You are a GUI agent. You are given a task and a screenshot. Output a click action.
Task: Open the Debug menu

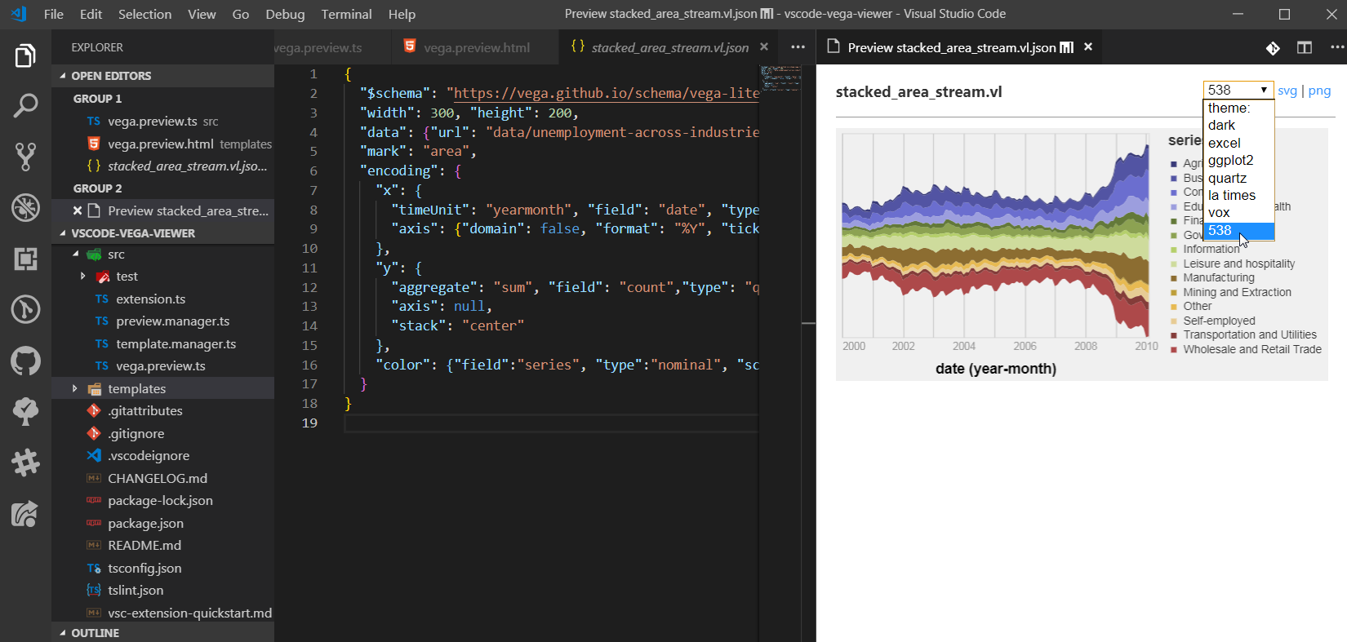click(x=285, y=14)
